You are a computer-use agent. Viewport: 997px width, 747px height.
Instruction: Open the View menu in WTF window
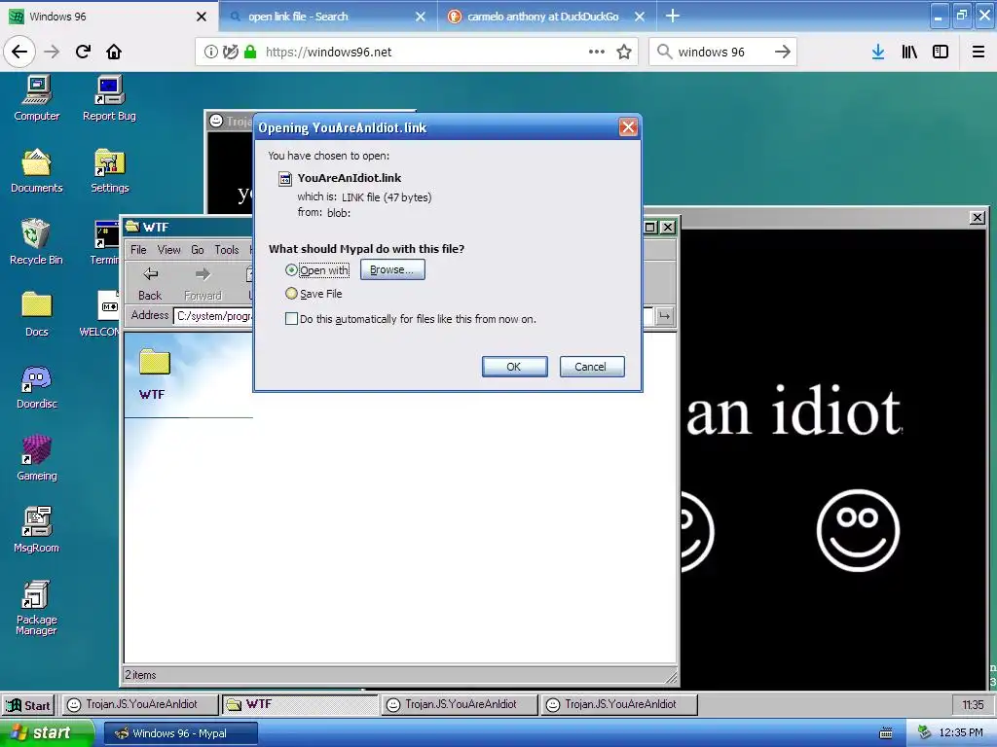(x=168, y=250)
